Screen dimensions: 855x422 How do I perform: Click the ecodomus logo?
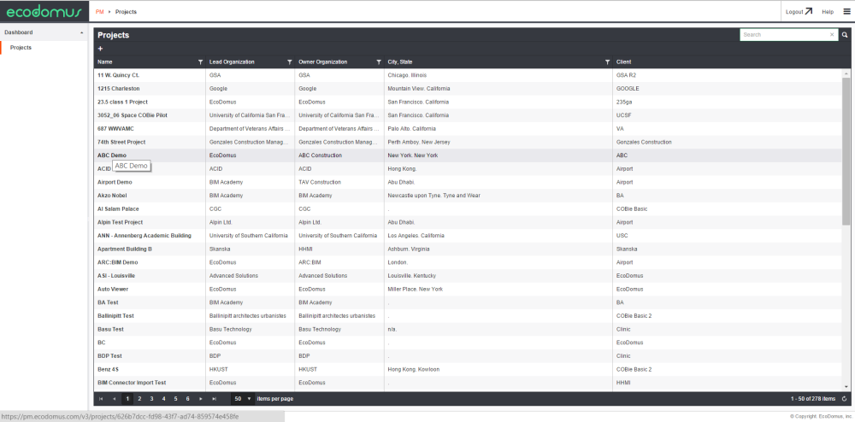(44, 11)
